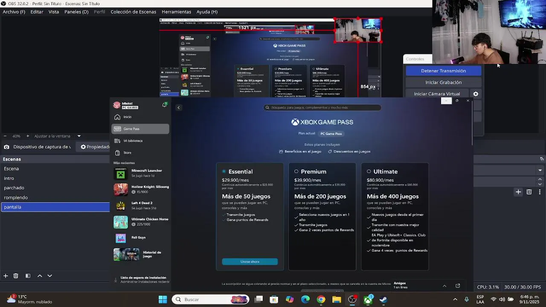Open Minecraft Launcher from recent games
This screenshot has width=546, height=307.
(x=141, y=173)
